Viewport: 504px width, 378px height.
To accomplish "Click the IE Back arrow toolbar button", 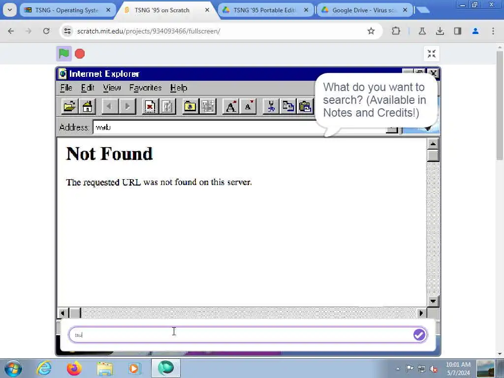I will click(109, 106).
